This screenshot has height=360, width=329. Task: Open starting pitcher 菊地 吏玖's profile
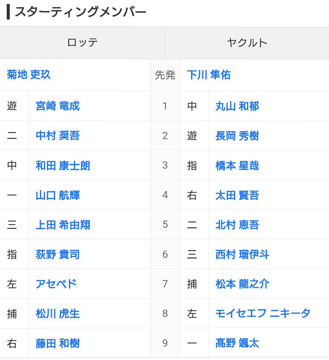click(x=28, y=76)
